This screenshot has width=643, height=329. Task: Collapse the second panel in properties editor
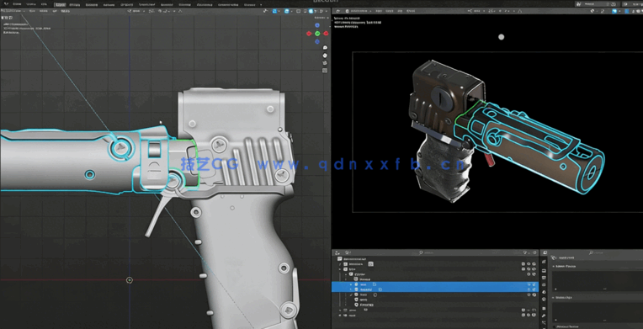tap(554, 297)
